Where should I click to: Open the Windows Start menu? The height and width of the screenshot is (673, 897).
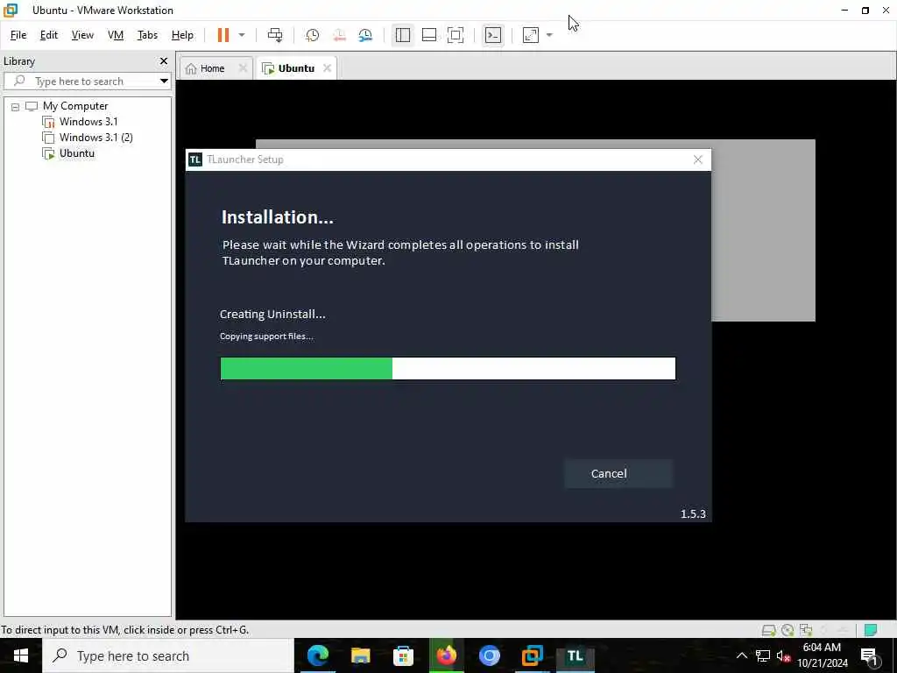21,655
